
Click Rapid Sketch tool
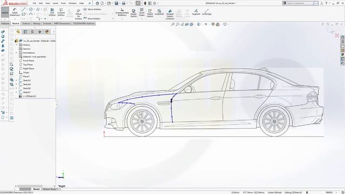click(x=150, y=13)
